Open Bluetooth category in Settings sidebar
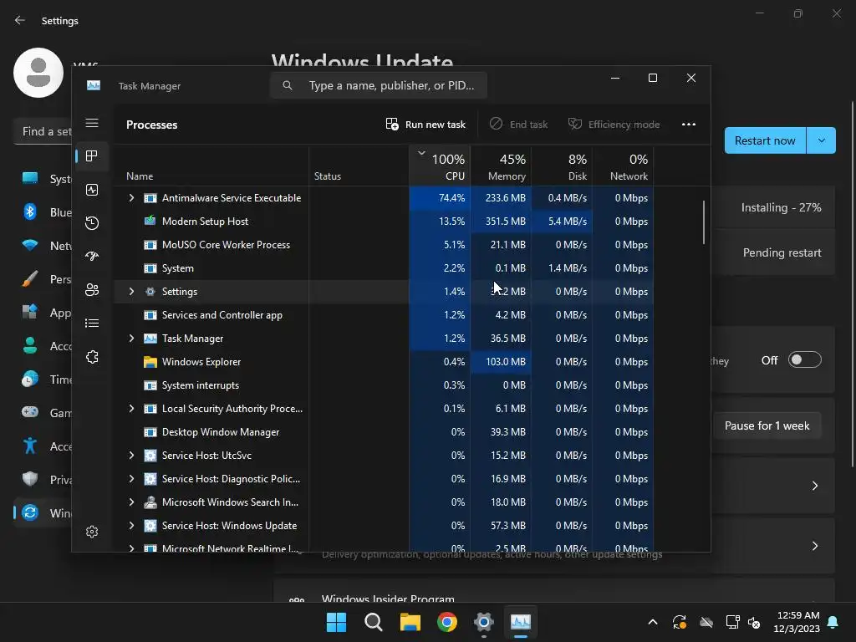 pos(44,211)
